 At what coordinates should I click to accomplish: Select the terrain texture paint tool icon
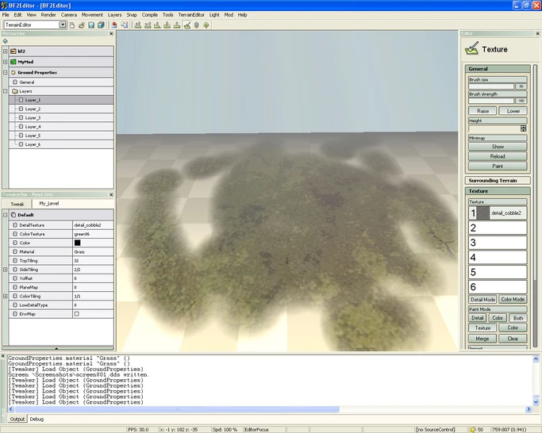click(x=187, y=25)
